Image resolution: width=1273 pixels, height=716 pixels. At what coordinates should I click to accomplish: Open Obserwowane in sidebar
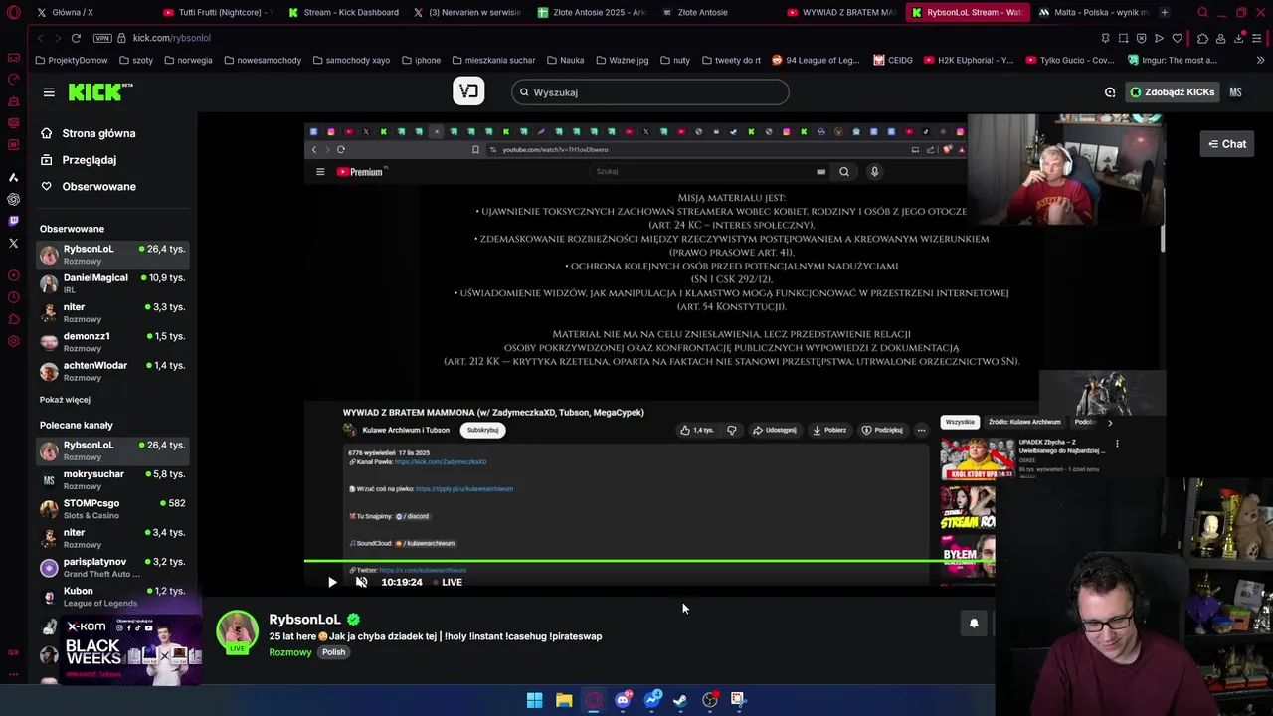[98, 187]
